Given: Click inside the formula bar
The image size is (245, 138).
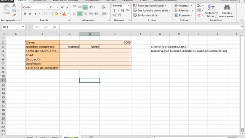Looking at the screenshot, I should [x=150, y=27].
